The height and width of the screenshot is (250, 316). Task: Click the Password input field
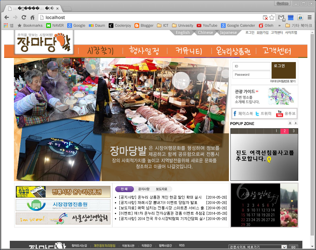pyautogui.click(x=251, y=75)
